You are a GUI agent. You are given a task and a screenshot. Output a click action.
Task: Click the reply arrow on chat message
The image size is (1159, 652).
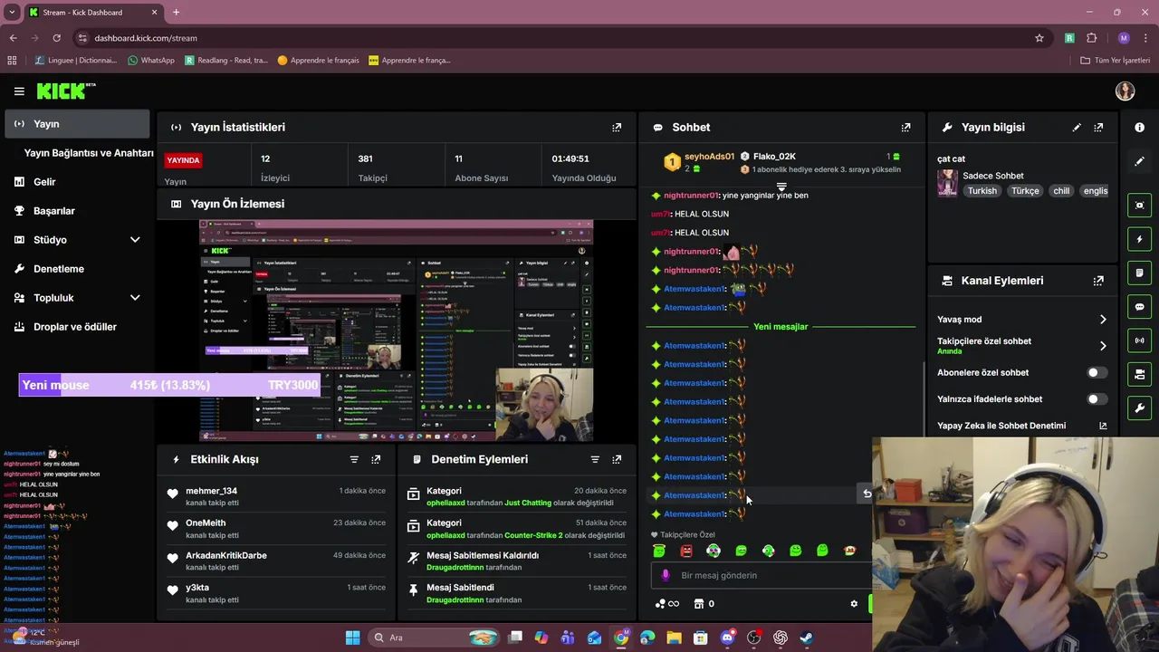point(867,494)
